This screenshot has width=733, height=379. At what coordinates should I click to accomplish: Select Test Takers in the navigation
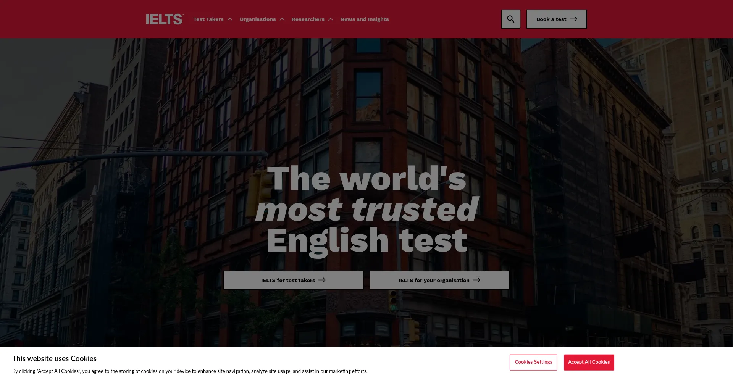pyautogui.click(x=208, y=19)
